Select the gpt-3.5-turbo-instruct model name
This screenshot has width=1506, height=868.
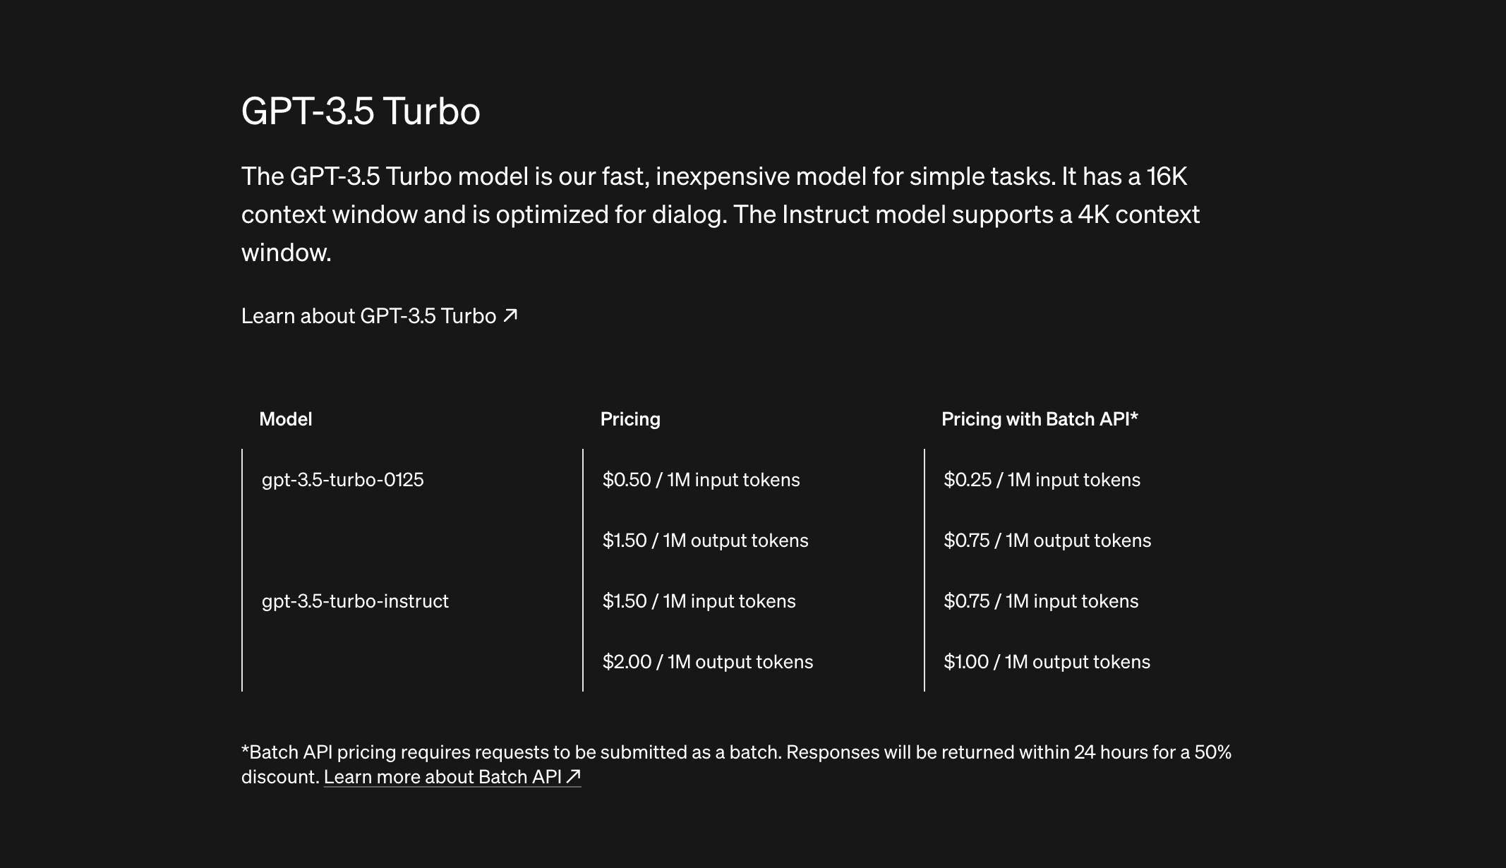(x=355, y=601)
